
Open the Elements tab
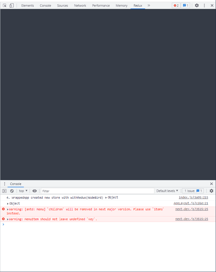28,6
